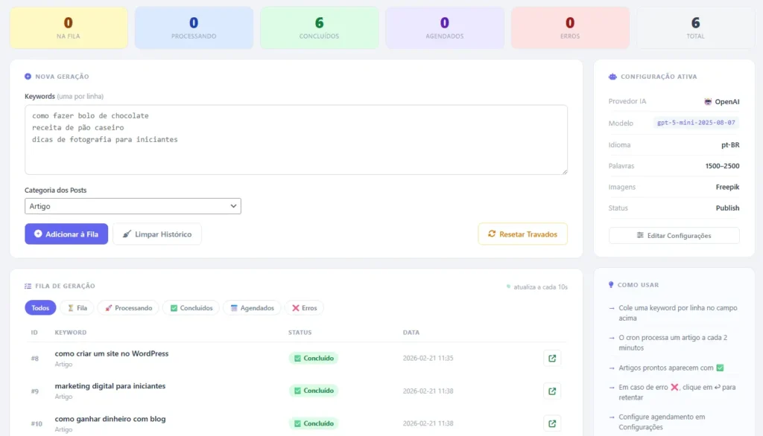The height and width of the screenshot is (436, 763).
Task: Click keyword 'como criar um site no WordPress'
Action: 112,353
